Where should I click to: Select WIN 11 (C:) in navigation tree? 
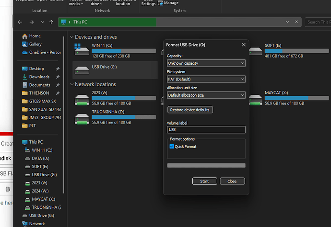[38, 150]
